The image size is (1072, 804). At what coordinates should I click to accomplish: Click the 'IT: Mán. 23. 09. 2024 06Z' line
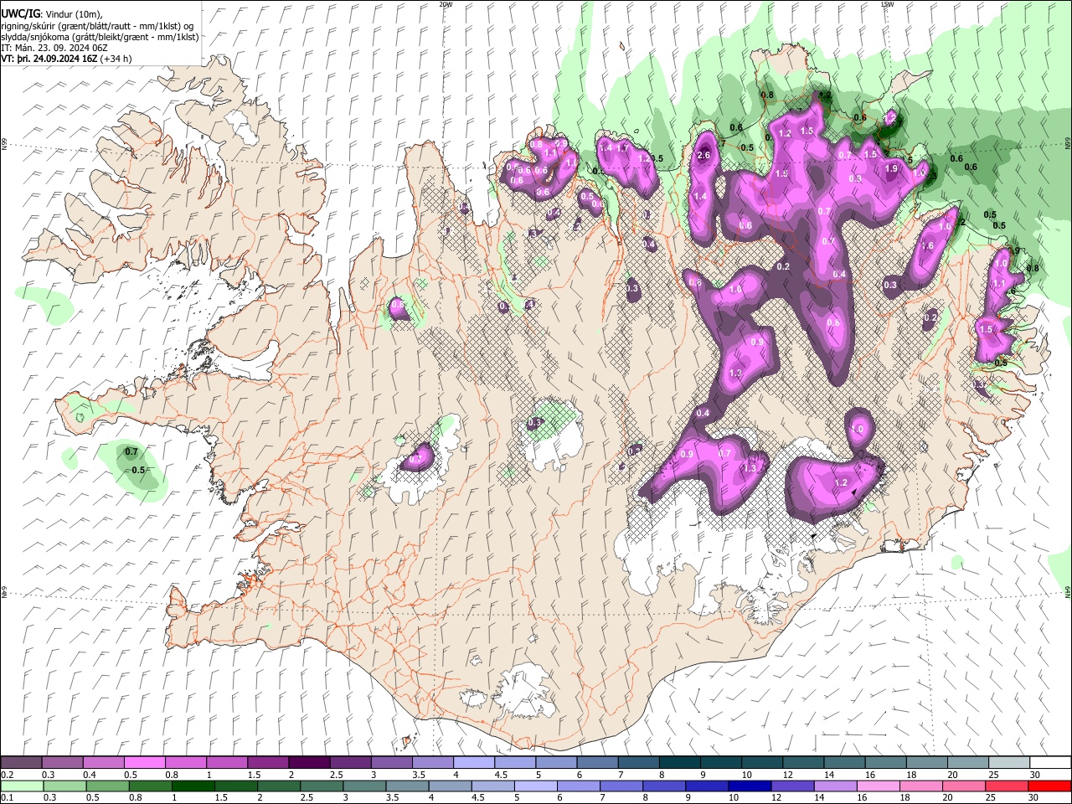(x=54, y=49)
